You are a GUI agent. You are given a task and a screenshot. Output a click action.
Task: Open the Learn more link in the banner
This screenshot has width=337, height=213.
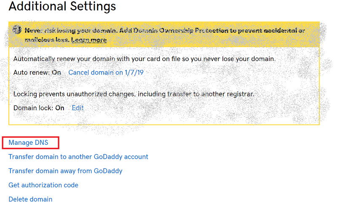point(89,40)
